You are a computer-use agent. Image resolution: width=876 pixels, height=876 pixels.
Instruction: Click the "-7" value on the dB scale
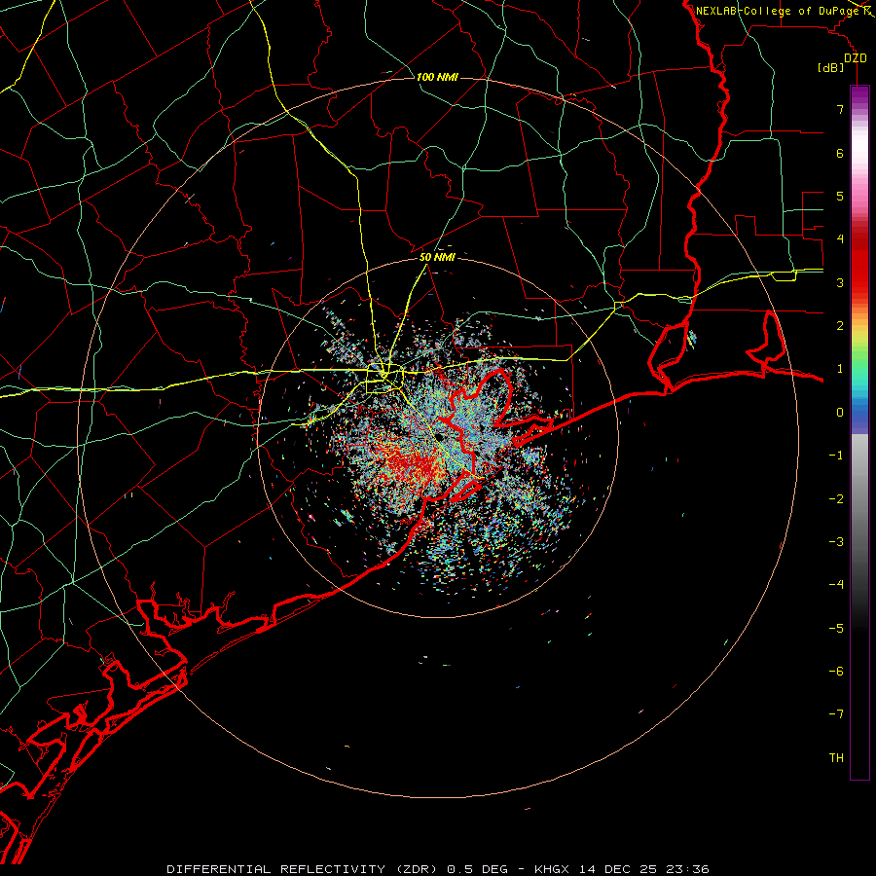pos(836,714)
